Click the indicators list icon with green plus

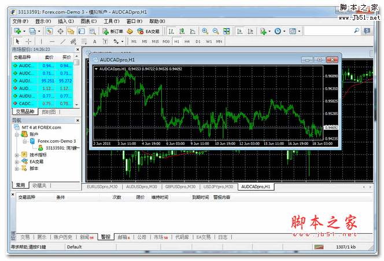tap(263, 31)
